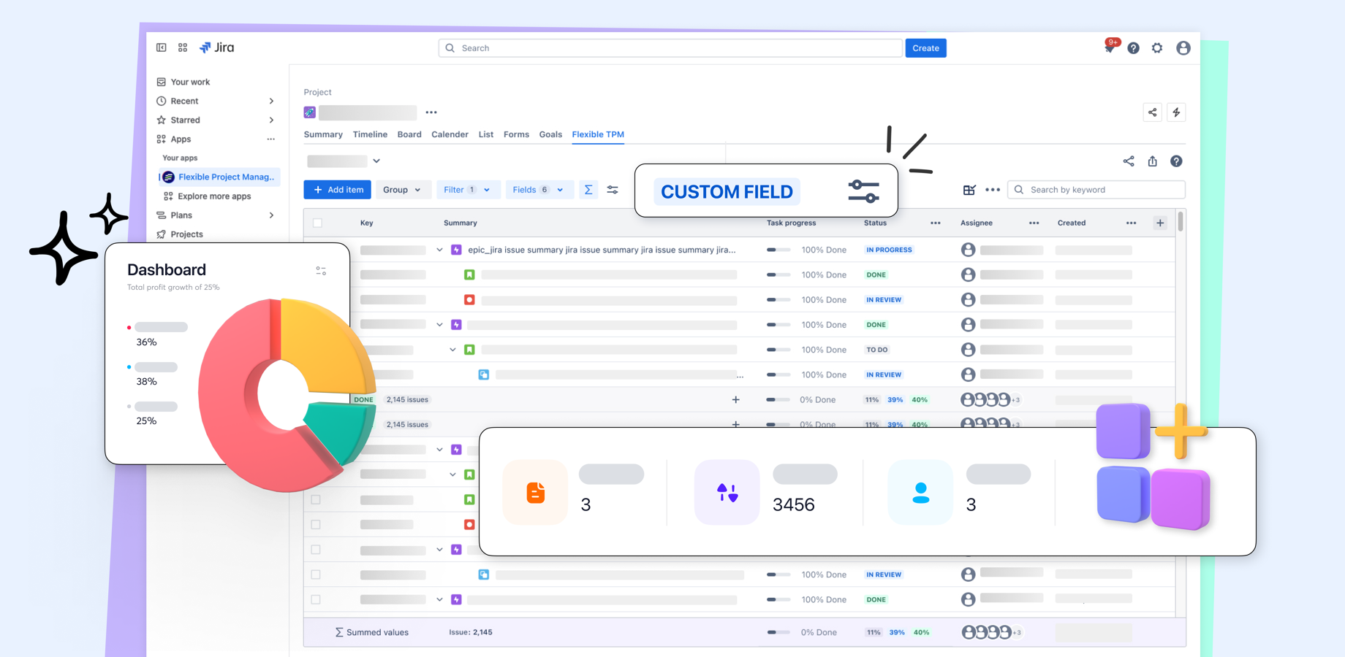This screenshot has height=657, width=1345.
Task: Click the layout icon left of keyword search
Action: (969, 190)
